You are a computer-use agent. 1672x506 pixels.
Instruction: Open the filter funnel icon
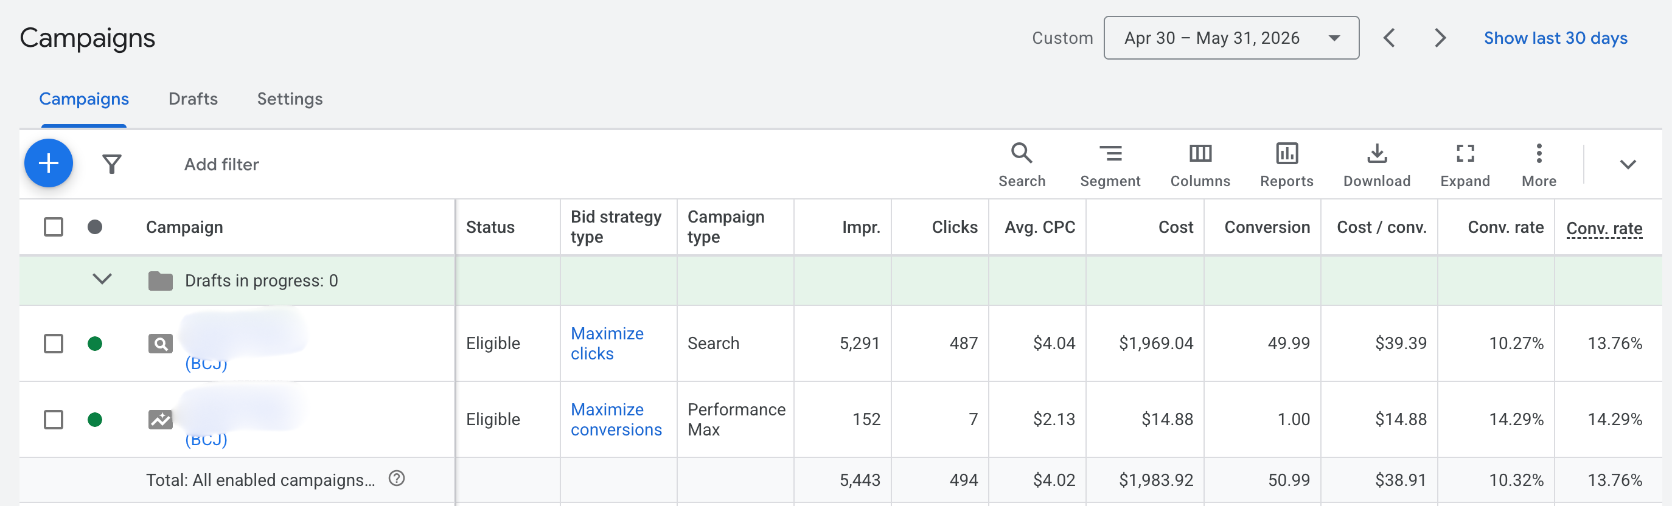pos(111,164)
